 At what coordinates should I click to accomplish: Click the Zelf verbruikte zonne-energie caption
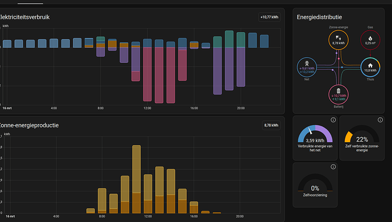(362, 148)
